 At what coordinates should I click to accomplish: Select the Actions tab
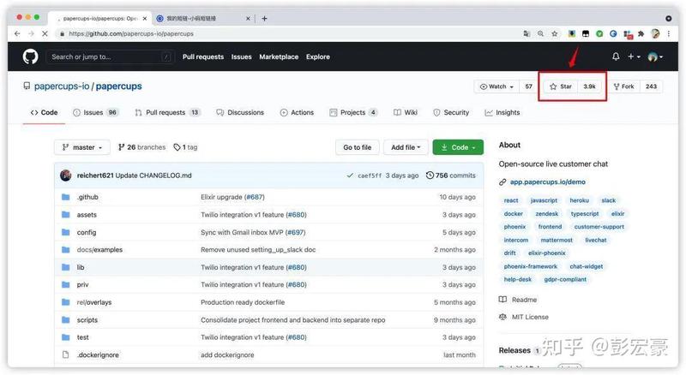297,112
